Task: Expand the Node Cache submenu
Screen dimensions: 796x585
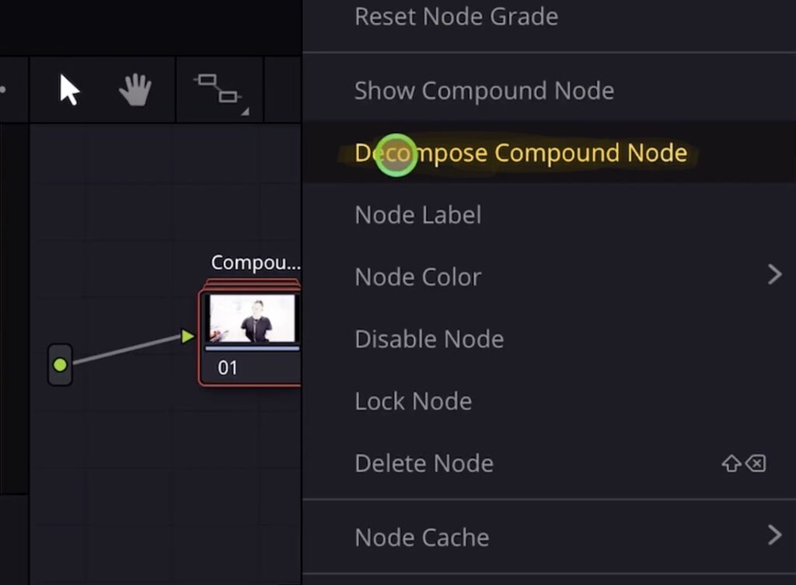Action: coord(421,537)
